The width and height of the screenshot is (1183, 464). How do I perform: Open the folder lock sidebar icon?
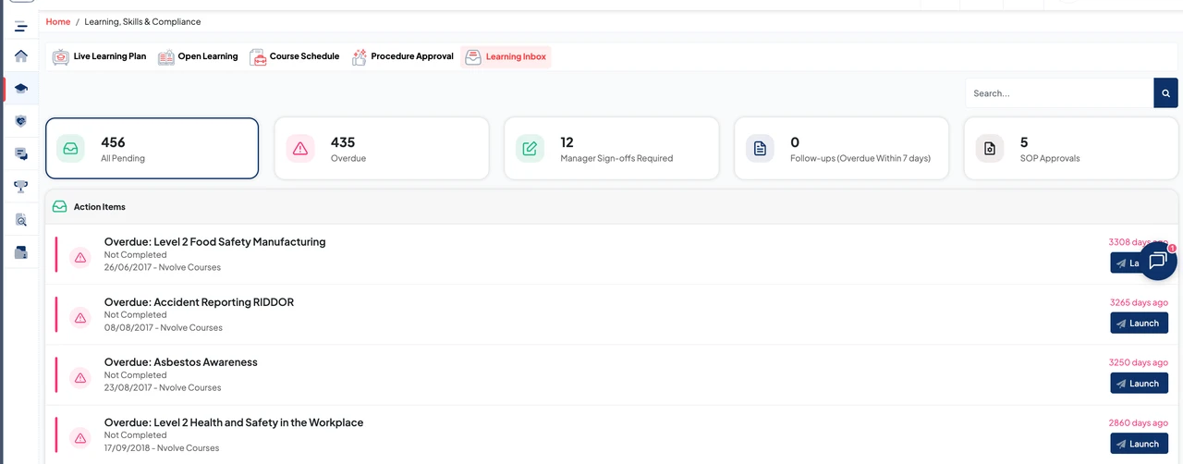20,252
